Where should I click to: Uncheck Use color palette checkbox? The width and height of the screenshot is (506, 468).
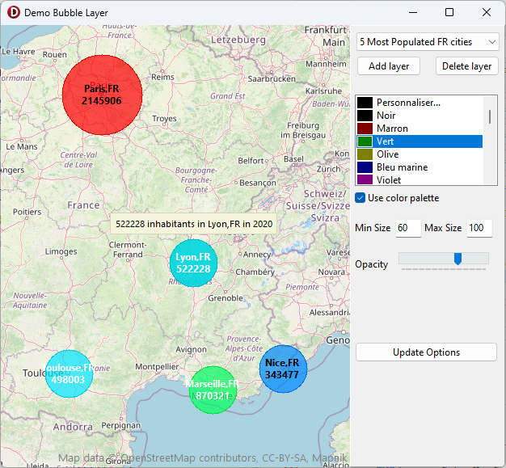[361, 198]
